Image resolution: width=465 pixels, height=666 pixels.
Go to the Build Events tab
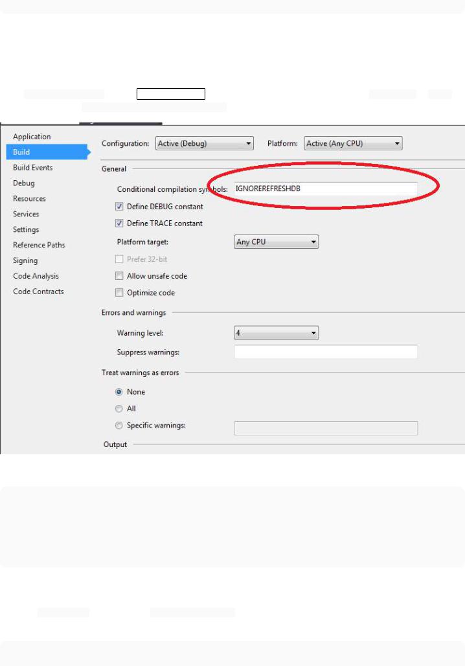(32, 167)
